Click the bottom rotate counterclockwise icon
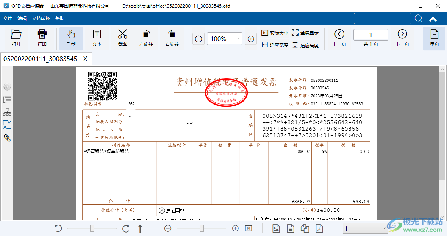Screen dimensions: 447x236 click(x=58, y=228)
